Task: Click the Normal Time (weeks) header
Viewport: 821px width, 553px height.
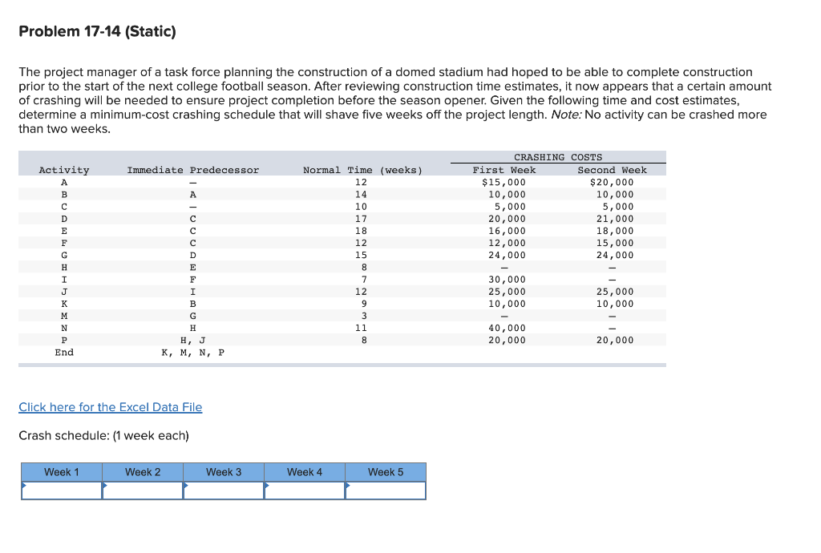Action: click(362, 170)
